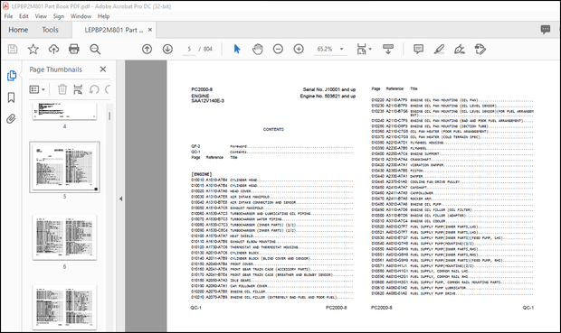This screenshot has height=333, width=561.
Task: Select page 6 thumbnail
Action: 64,237
